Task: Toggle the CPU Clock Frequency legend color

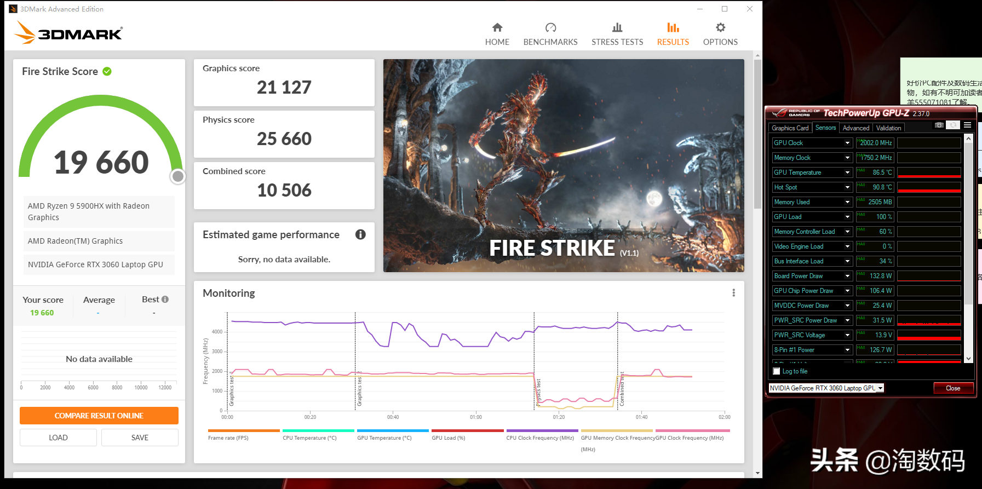Action: [542, 431]
